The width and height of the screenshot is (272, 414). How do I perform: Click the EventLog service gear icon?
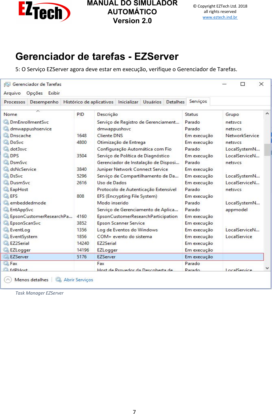click(x=6, y=230)
